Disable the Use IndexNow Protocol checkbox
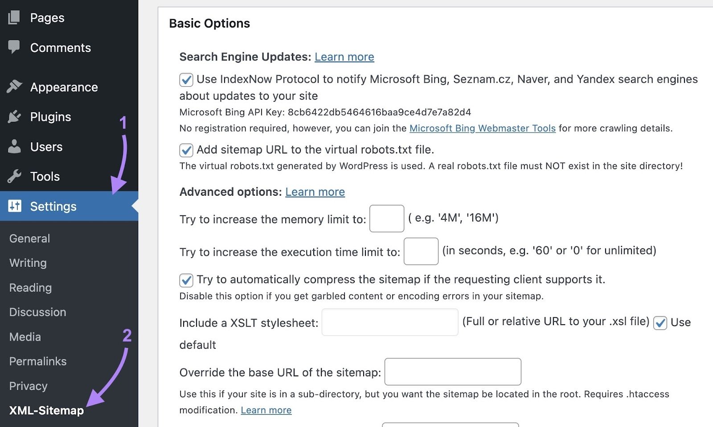The image size is (713, 427). pyautogui.click(x=186, y=80)
